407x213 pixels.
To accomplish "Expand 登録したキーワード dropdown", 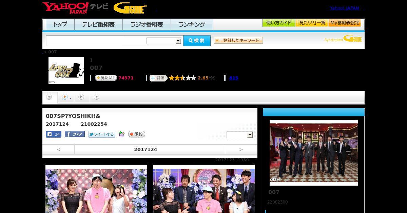I will (x=238, y=40).
